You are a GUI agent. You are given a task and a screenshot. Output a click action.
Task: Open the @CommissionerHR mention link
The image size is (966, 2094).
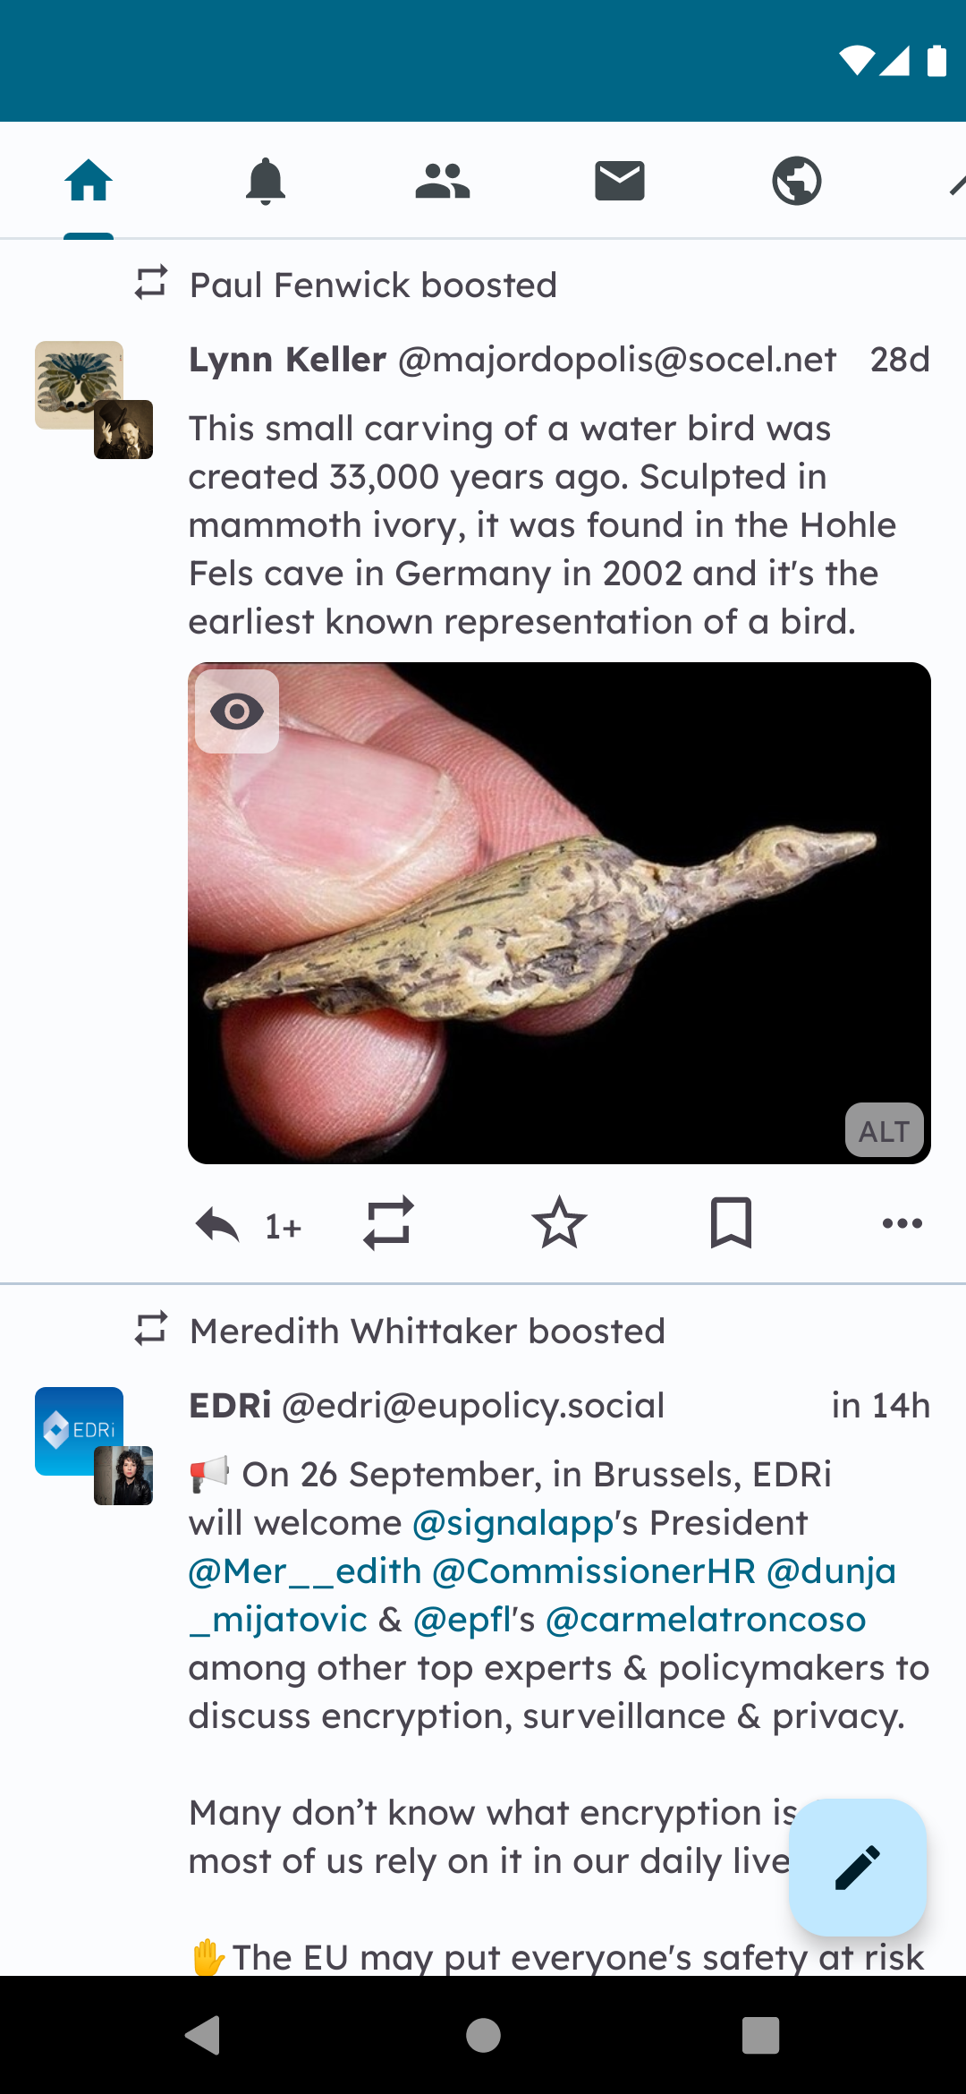pyautogui.click(x=594, y=1571)
